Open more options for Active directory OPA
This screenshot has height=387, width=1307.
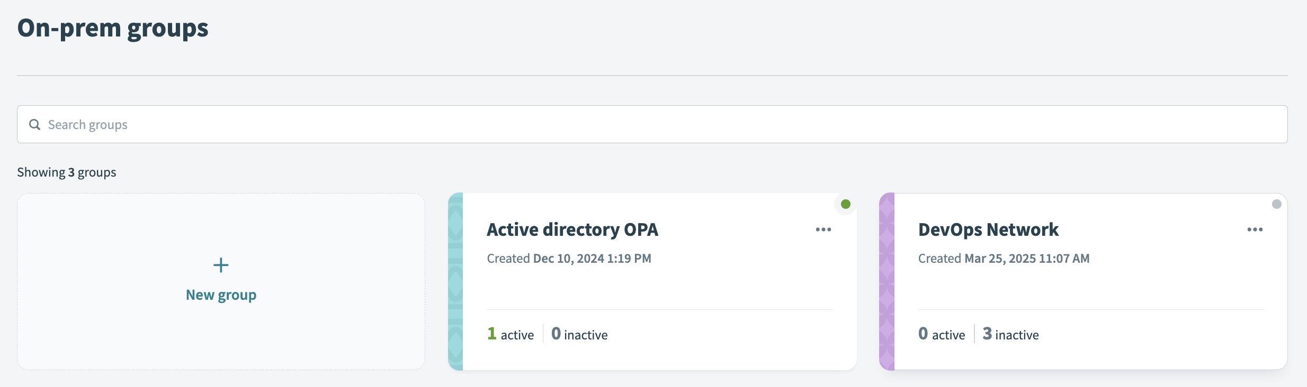coord(823,229)
